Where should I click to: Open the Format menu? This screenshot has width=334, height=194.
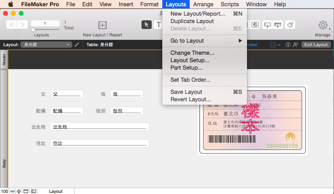149,4
